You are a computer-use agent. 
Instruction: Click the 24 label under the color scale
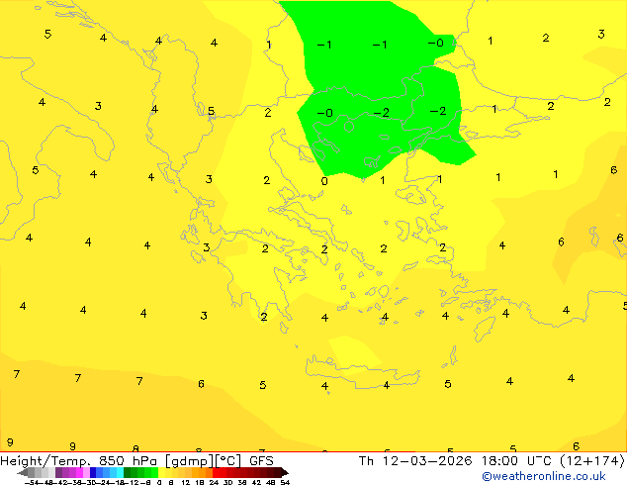pos(214,483)
